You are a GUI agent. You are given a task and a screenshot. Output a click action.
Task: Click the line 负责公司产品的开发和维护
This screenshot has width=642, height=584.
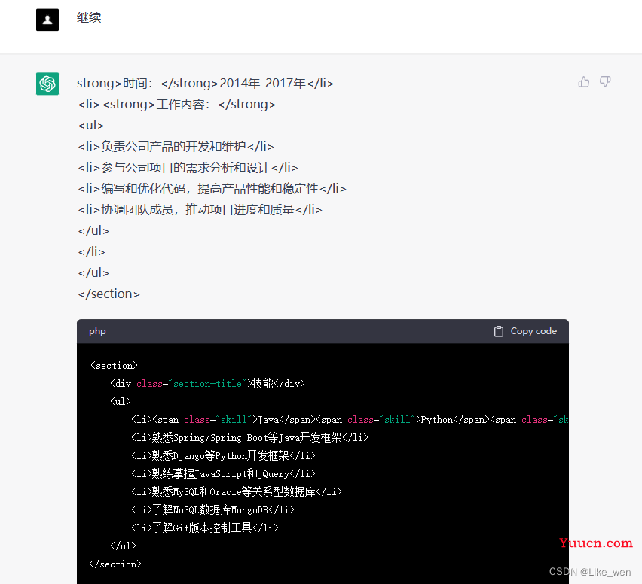(176, 147)
